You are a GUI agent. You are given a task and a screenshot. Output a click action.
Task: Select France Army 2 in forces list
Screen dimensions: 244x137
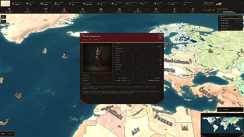pyautogui.click(x=231, y=23)
